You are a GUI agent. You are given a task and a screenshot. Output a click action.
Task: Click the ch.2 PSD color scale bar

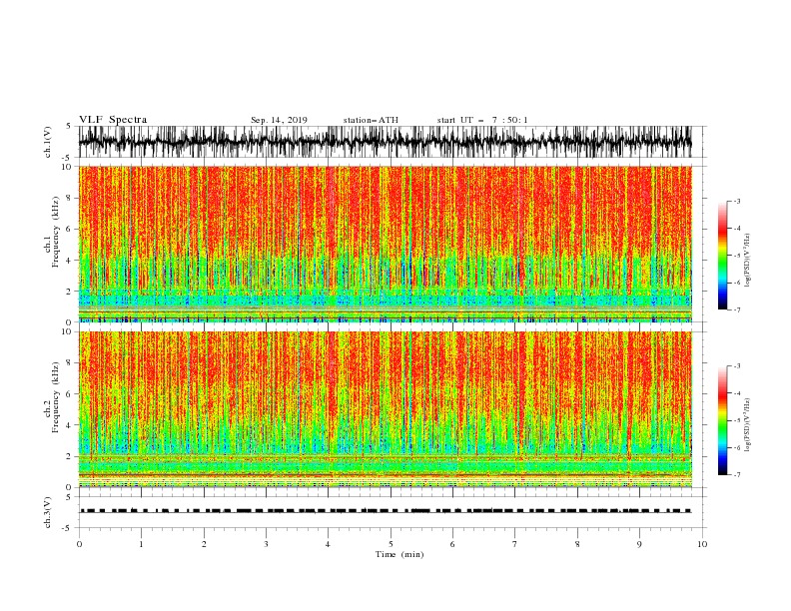(722, 420)
